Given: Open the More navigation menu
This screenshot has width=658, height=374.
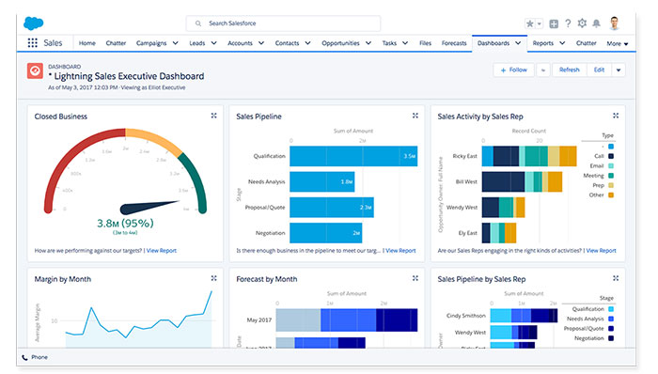Looking at the screenshot, I should pos(618,43).
